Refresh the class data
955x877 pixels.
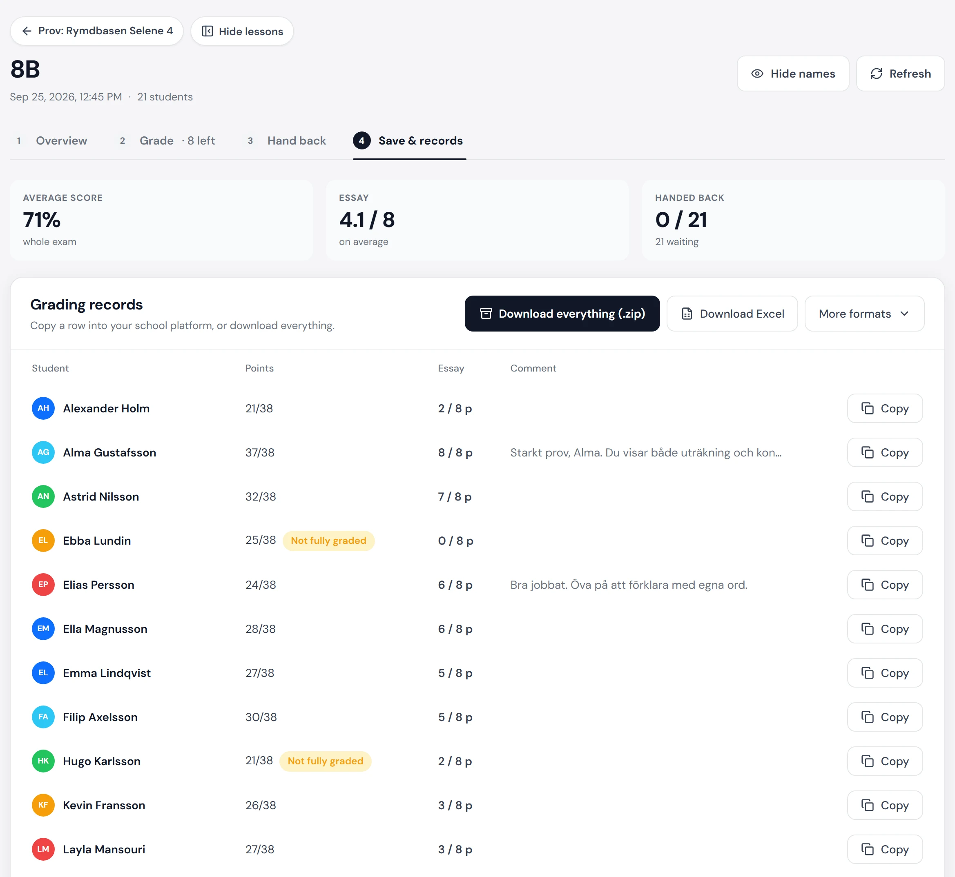click(x=900, y=73)
